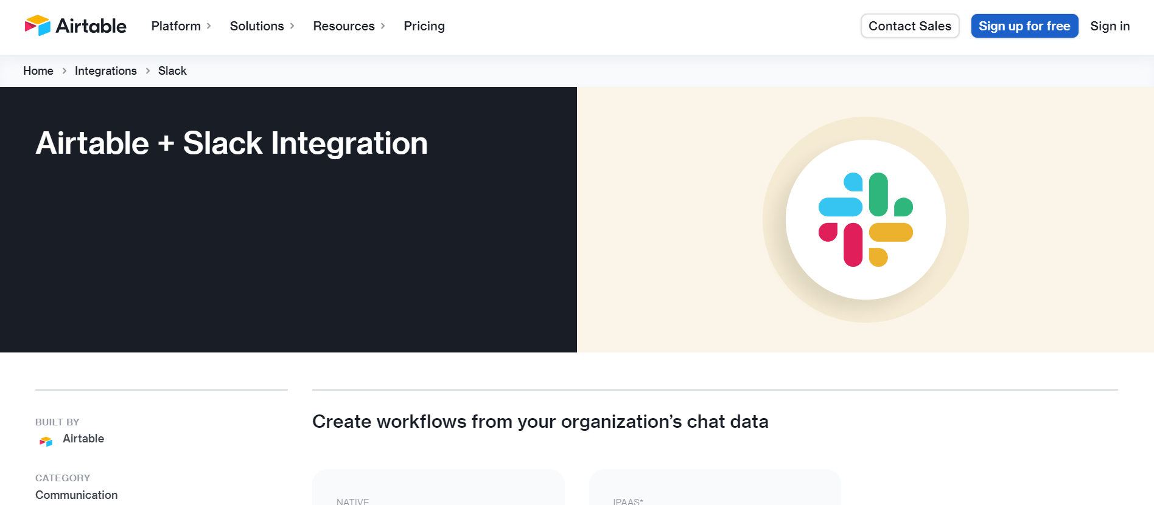This screenshot has height=505, width=1154.
Task: Click the Contact Sales button
Action: [x=910, y=26]
